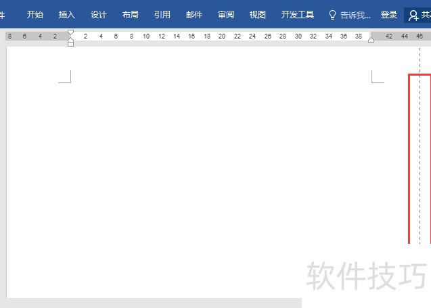
Task: Click the 告诉我... search box
Action: [x=355, y=15]
